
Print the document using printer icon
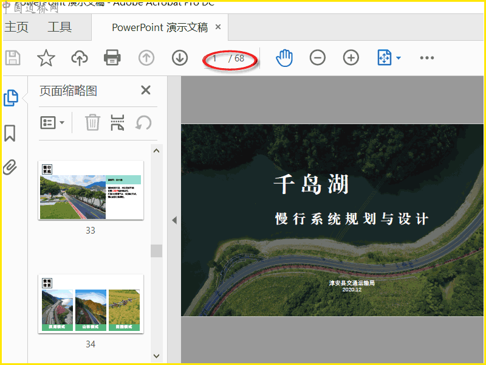tap(112, 58)
